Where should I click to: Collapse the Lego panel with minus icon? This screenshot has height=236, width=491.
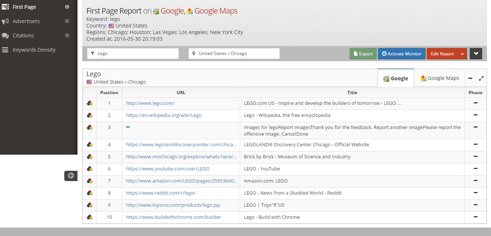pyautogui.click(x=470, y=78)
